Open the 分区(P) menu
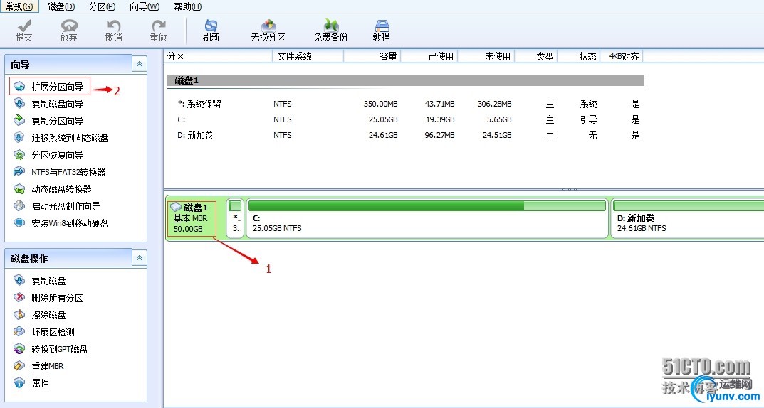 (x=103, y=6)
